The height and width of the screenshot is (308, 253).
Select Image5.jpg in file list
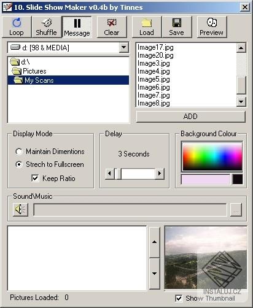coord(154,79)
